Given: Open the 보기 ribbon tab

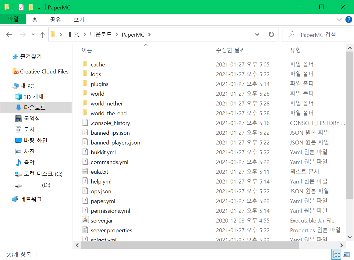Looking at the screenshot, I should tap(79, 20).
